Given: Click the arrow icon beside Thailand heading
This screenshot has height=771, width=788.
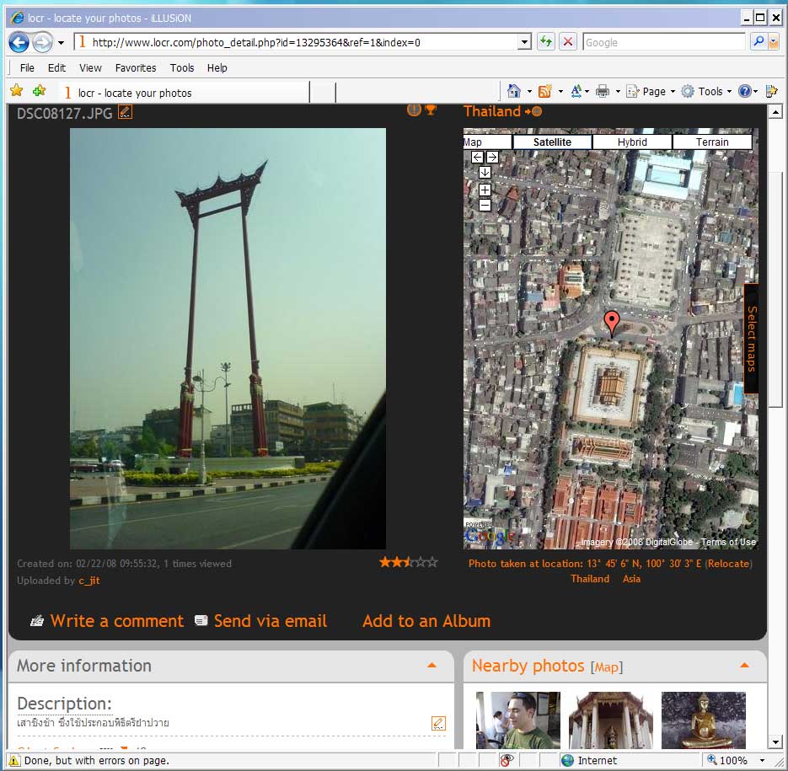Looking at the screenshot, I should coord(533,111).
